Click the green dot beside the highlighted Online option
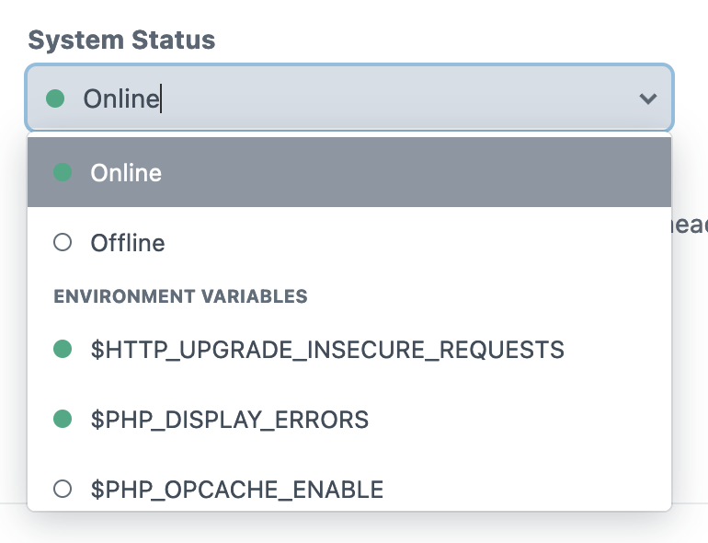The width and height of the screenshot is (708, 543). pos(63,172)
